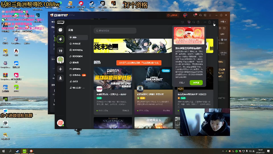Viewport: 273px width, 154px height.
Task: Open the user avatar at KOOK sidebar bottom
Action: point(60,123)
